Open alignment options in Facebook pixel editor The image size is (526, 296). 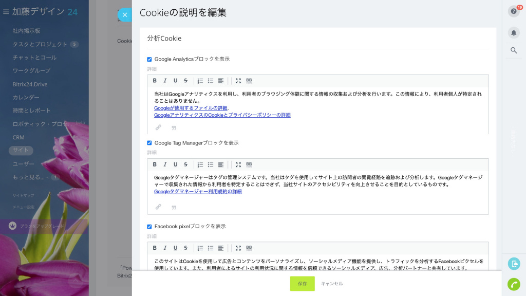click(221, 248)
